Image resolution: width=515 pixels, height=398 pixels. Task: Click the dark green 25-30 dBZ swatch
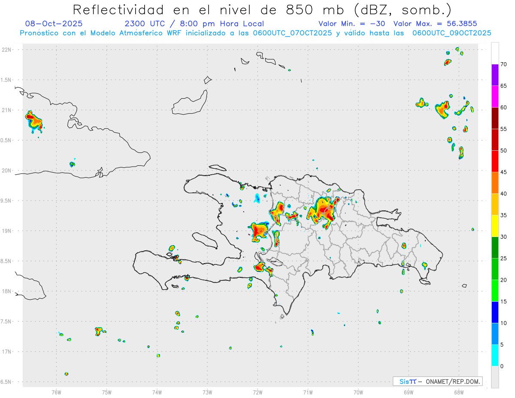[x=495, y=247]
